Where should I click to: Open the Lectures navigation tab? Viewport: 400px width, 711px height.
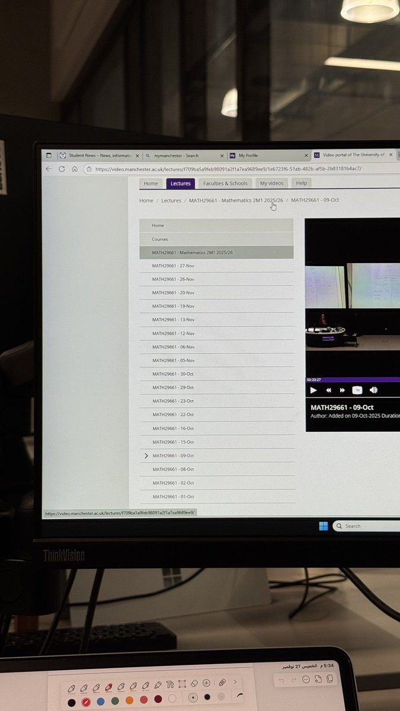tap(180, 184)
